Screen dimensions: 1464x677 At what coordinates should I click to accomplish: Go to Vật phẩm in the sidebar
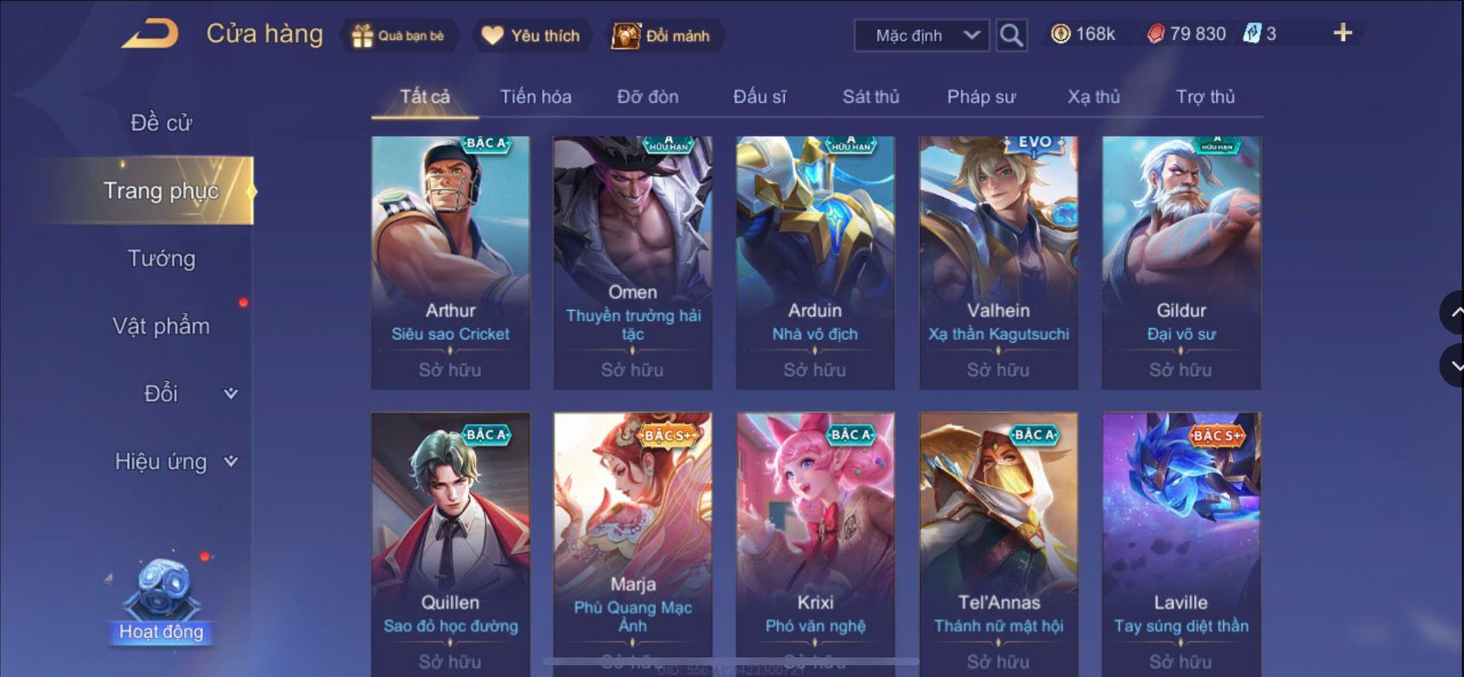[x=161, y=326]
